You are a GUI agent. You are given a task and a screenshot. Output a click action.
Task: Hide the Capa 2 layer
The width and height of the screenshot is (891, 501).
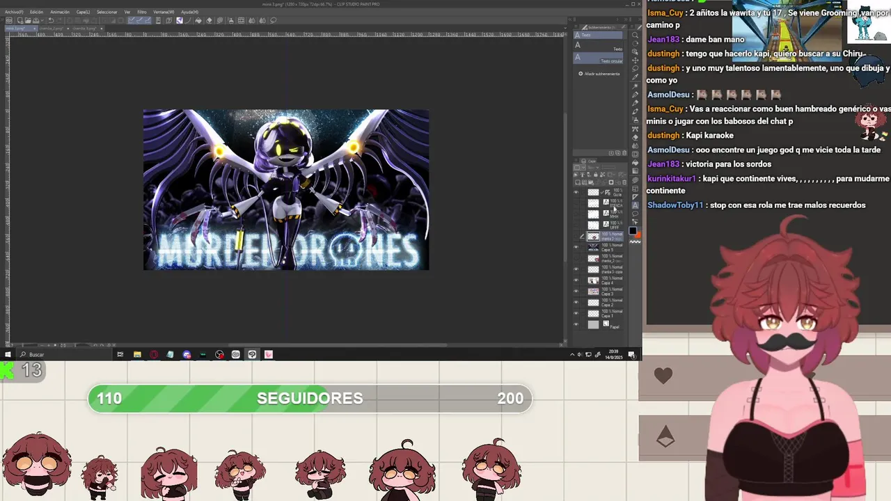click(x=576, y=302)
